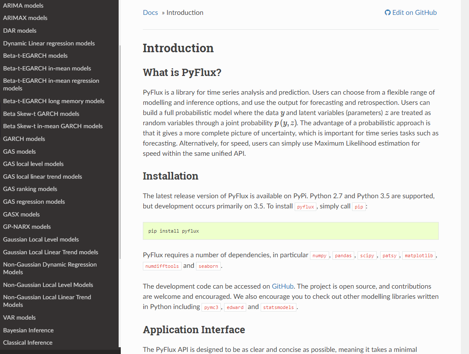Open the "pymc3" code link
Image resolution: width=469 pixels, height=354 pixels.
(211, 307)
